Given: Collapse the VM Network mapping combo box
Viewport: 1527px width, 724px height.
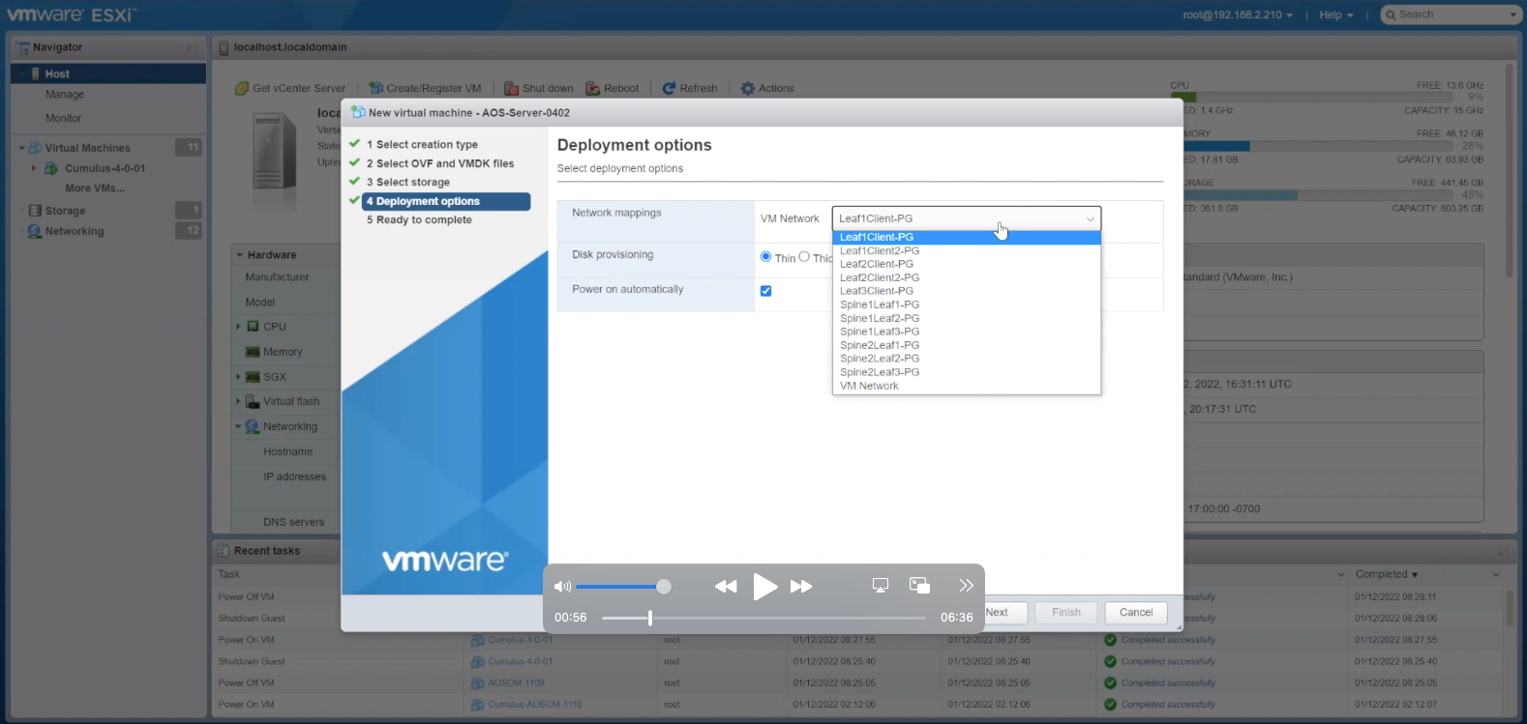Looking at the screenshot, I should (966, 218).
